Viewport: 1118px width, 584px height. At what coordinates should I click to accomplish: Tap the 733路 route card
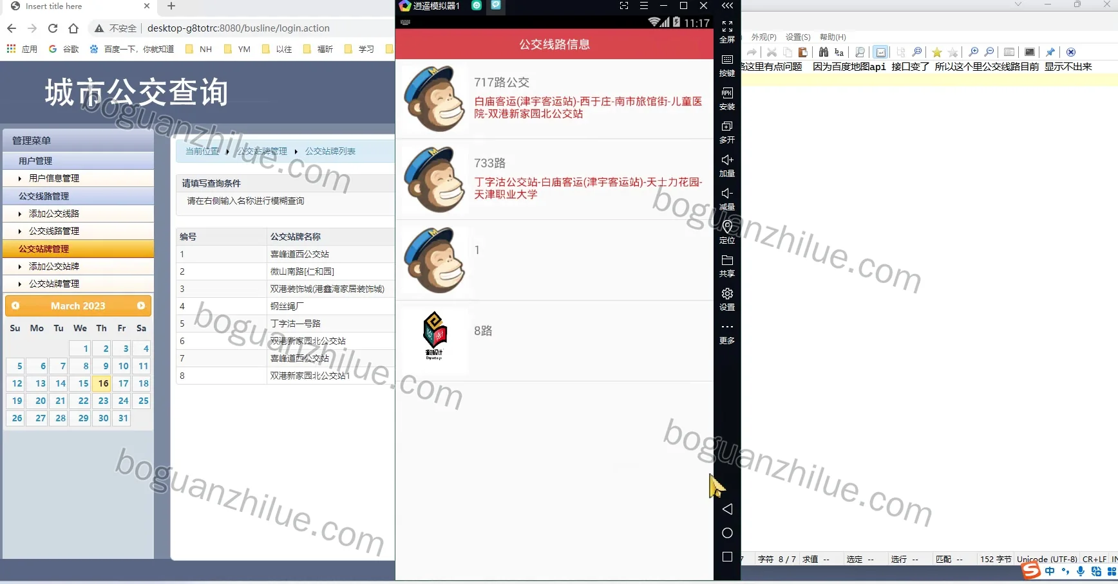[554, 179]
